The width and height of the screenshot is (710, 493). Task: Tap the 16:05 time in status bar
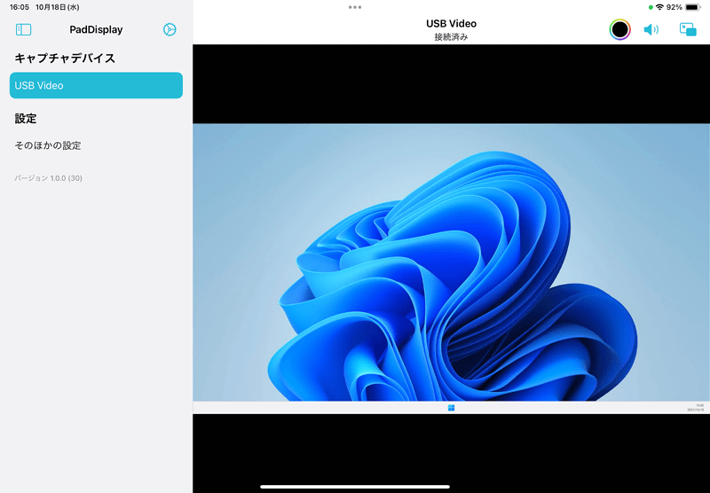click(x=20, y=7)
